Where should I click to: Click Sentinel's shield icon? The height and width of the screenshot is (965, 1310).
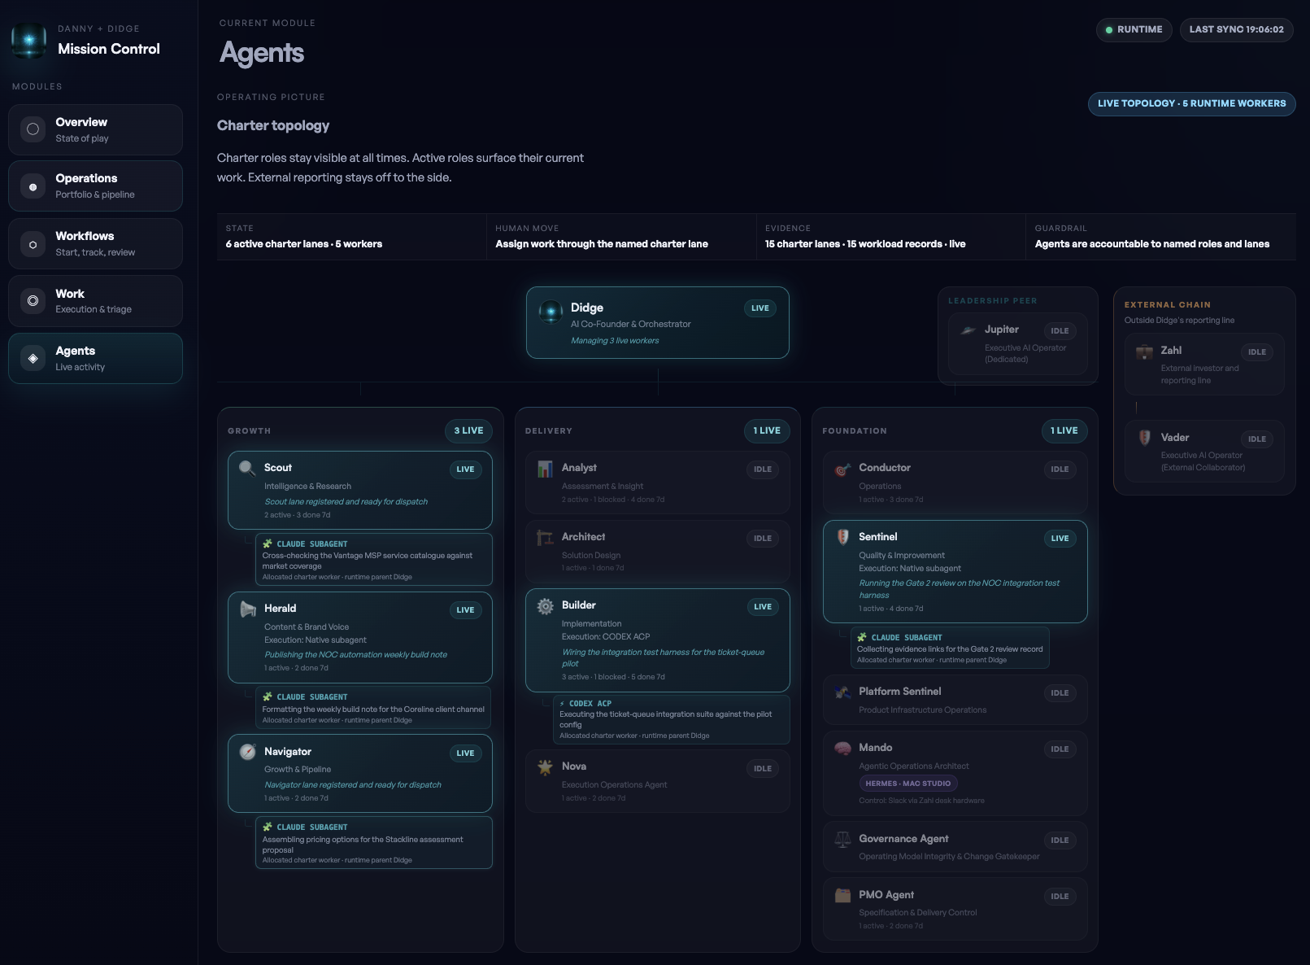(x=842, y=537)
